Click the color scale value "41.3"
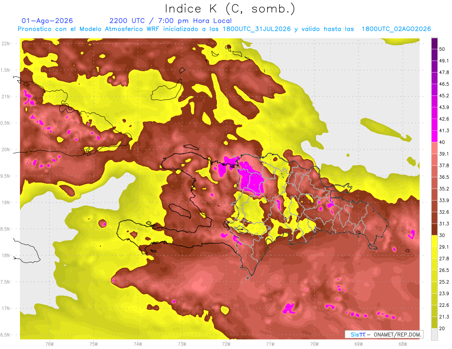This screenshot has width=452, height=349. point(444,131)
